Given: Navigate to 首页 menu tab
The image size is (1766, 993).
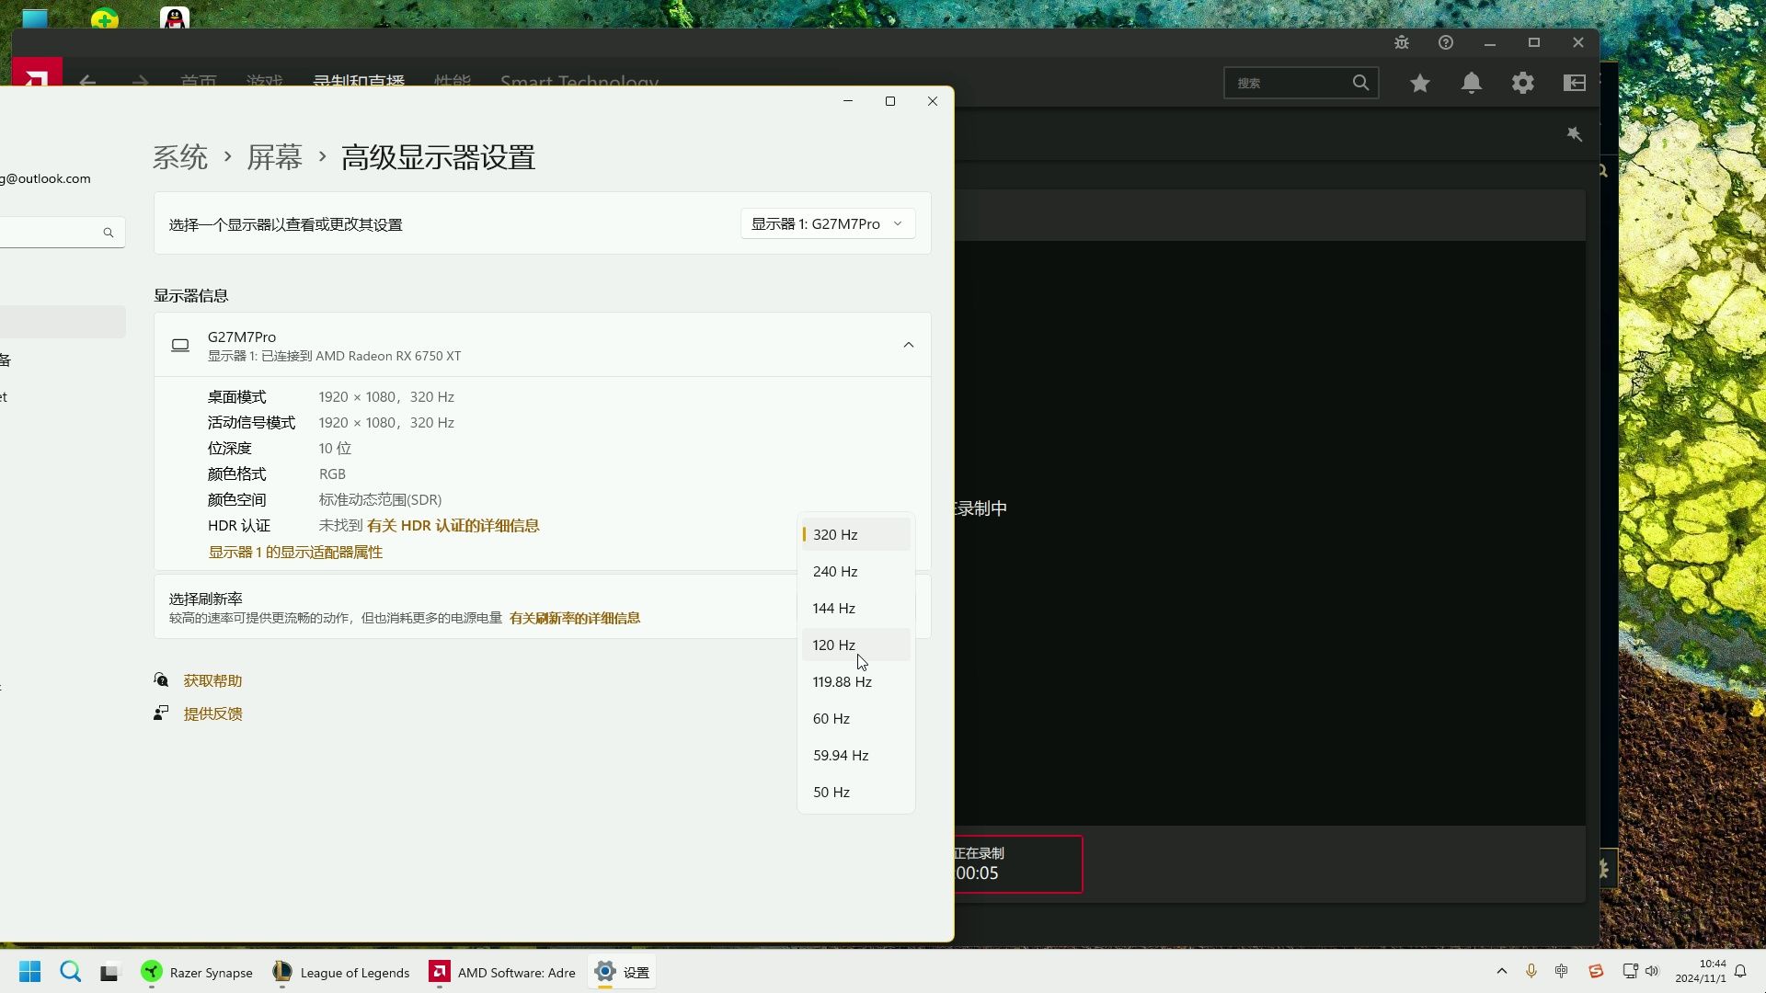Looking at the screenshot, I should [x=198, y=83].
